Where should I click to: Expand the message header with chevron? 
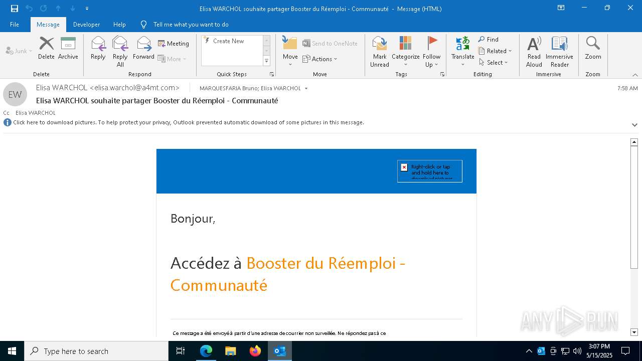point(634,125)
